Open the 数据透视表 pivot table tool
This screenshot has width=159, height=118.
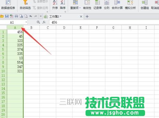click(8, 5)
